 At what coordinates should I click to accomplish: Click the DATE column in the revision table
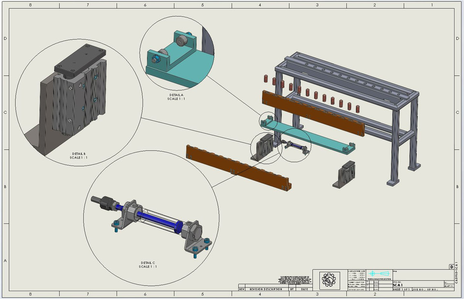pyautogui.click(x=304, y=289)
